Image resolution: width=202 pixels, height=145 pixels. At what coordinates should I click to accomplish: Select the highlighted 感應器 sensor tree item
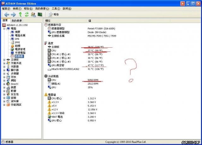(19, 56)
